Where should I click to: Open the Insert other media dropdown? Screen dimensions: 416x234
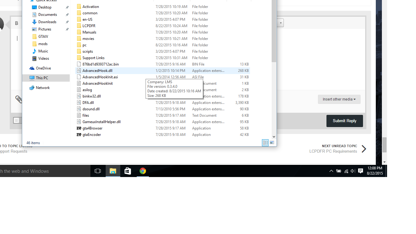pyautogui.click(x=339, y=99)
